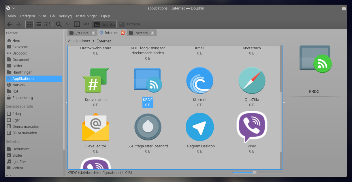Open search with the Sök button
The height and width of the screenshot is (182, 352).
[x=63, y=24]
